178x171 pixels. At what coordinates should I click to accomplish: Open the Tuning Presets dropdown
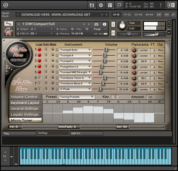point(77,97)
